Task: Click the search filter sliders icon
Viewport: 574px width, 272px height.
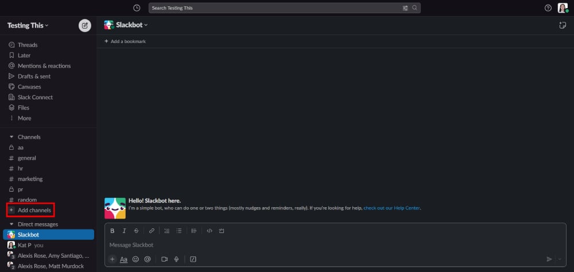Action: point(405,7)
